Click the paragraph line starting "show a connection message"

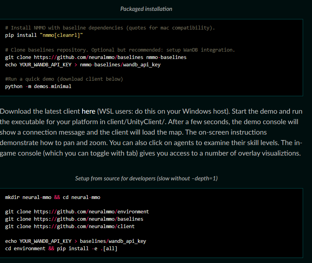coord(133,132)
